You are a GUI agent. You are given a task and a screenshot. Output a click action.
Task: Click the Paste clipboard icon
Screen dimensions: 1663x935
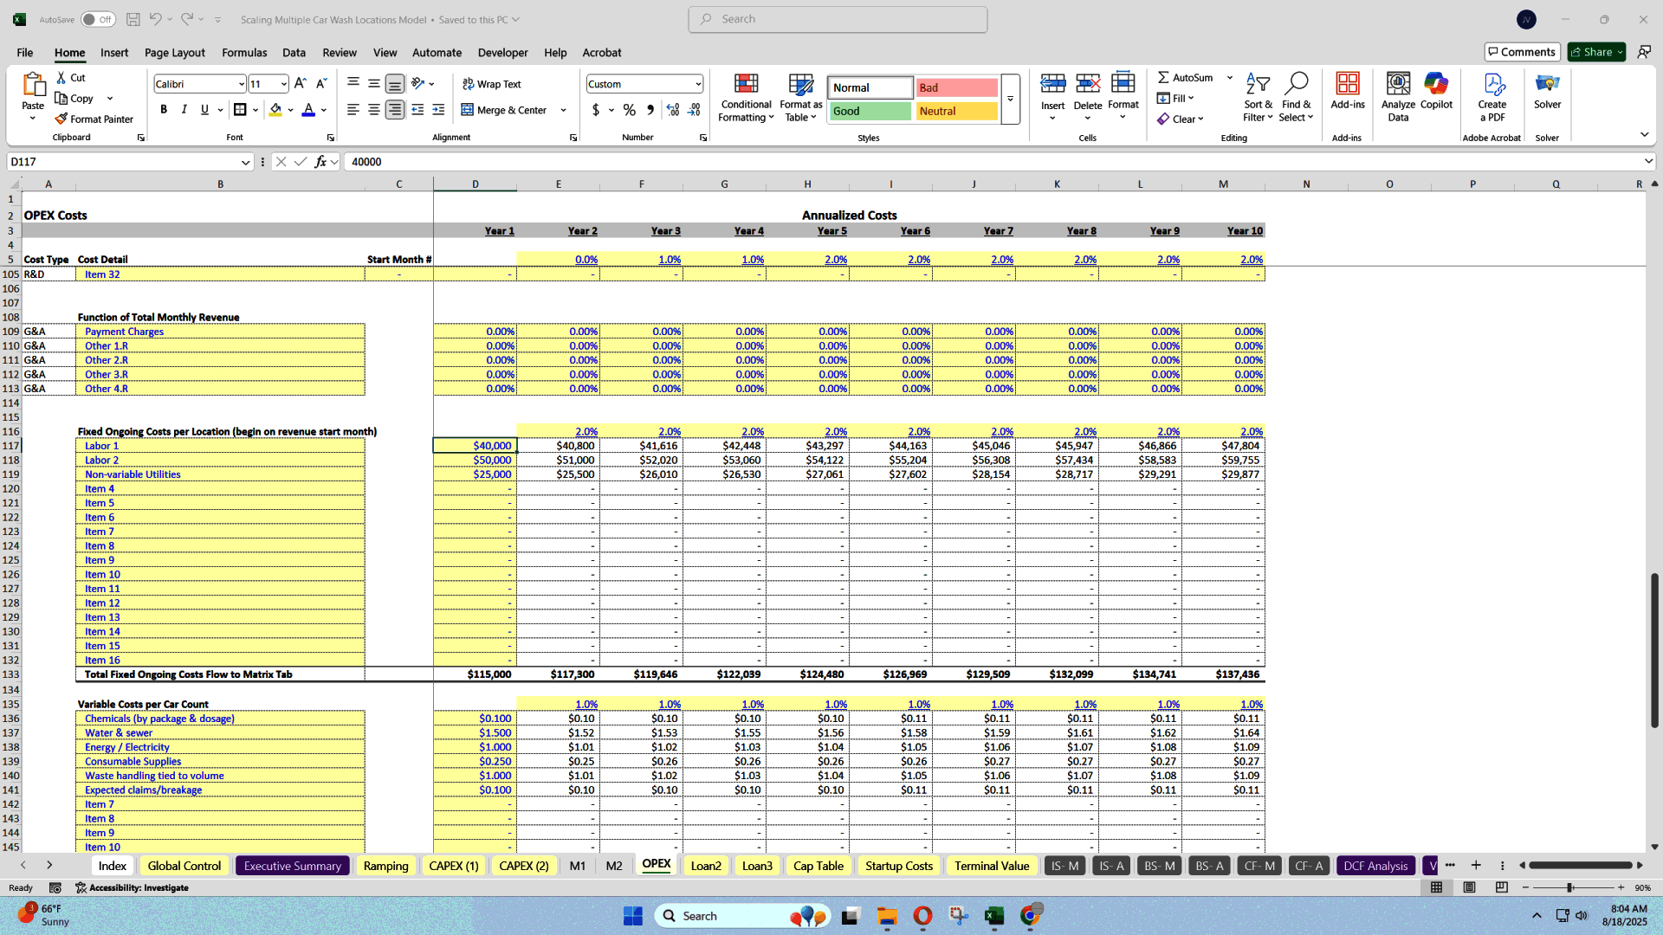(33, 85)
